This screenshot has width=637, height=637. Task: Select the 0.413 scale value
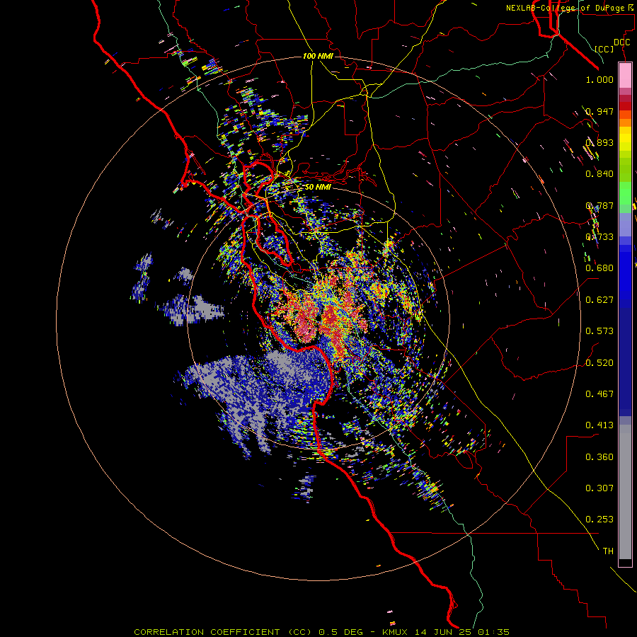599,425
